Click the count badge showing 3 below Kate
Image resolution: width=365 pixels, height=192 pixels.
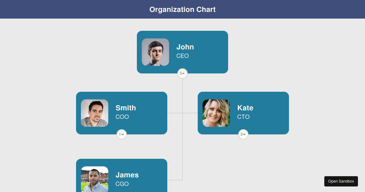(243, 134)
